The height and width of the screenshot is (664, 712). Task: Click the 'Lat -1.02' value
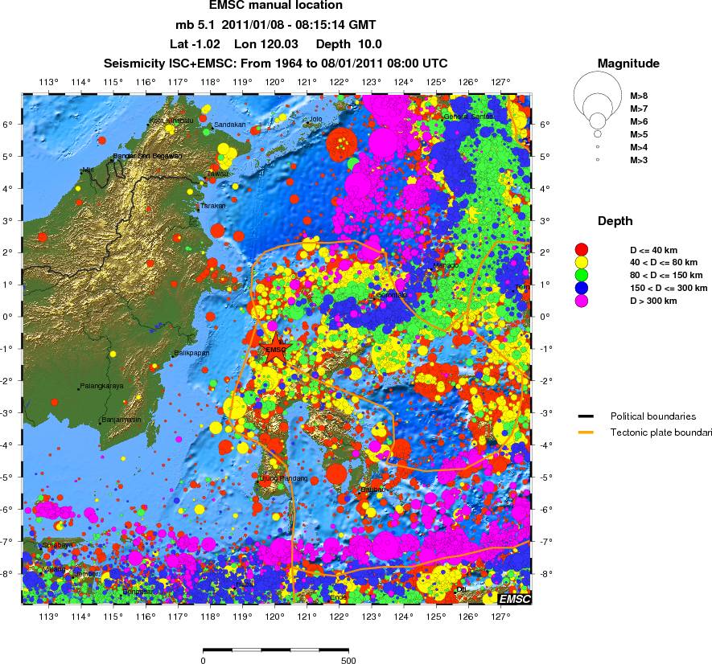(x=195, y=44)
